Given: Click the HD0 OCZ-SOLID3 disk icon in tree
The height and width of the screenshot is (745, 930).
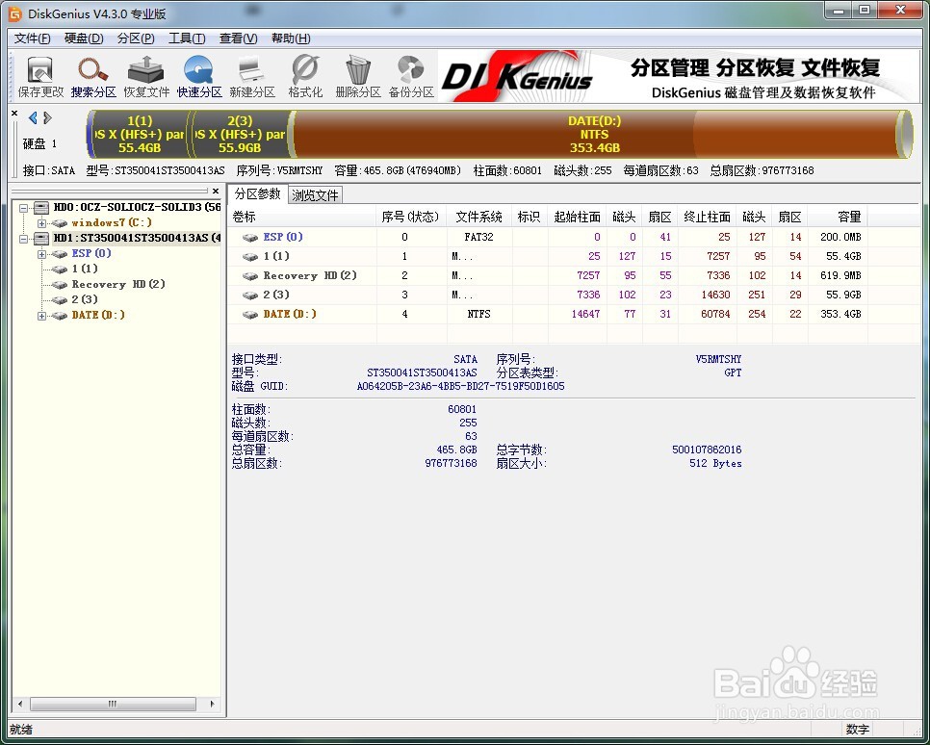Looking at the screenshot, I should point(41,208).
